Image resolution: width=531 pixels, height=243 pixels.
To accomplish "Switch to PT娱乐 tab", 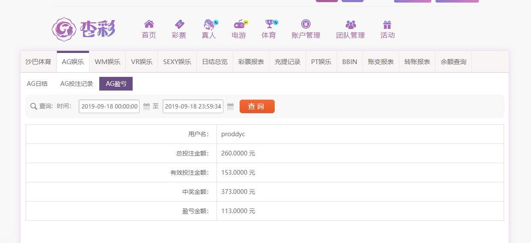I will 321,62.
